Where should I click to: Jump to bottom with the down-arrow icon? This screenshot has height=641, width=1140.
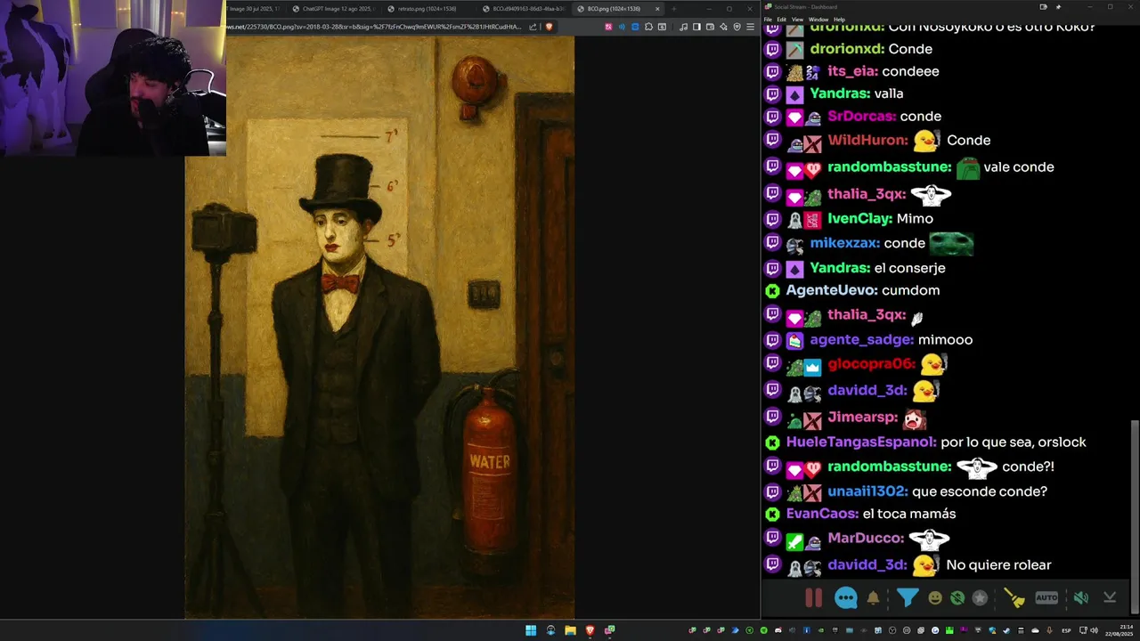(1110, 598)
